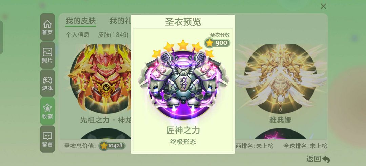Click the 圣衣预览 popup title
The width and height of the screenshot is (366, 166).
tap(183, 22)
